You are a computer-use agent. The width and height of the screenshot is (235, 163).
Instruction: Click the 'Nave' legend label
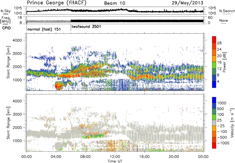point(223,21)
